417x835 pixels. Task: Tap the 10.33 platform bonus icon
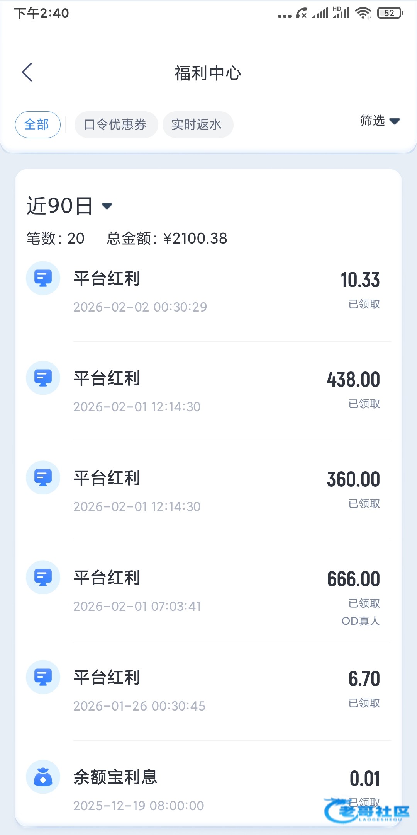pyautogui.click(x=43, y=278)
